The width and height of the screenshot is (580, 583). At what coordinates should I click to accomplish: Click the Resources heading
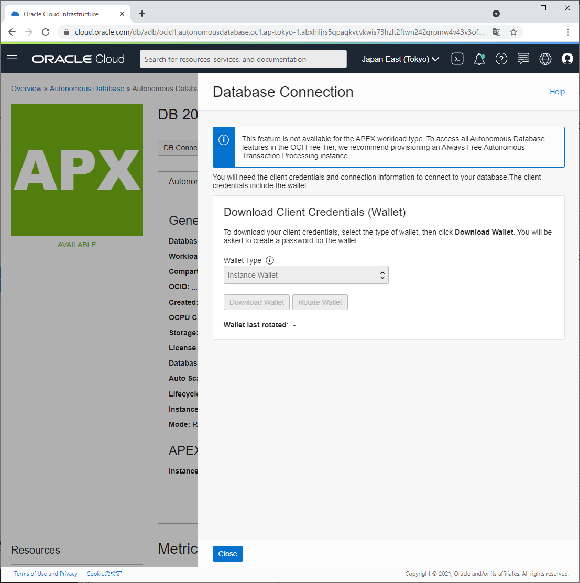tap(36, 550)
